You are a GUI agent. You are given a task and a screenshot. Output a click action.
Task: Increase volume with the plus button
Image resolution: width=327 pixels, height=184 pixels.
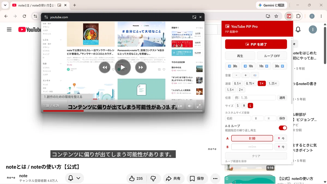(246, 75)
